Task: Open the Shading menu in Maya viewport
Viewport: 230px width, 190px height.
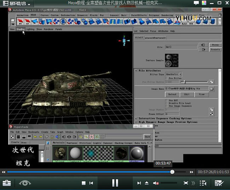Action: 20,29
